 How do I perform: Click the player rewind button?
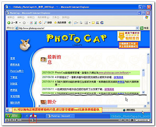pyautogui.click(x=123, y=120)
